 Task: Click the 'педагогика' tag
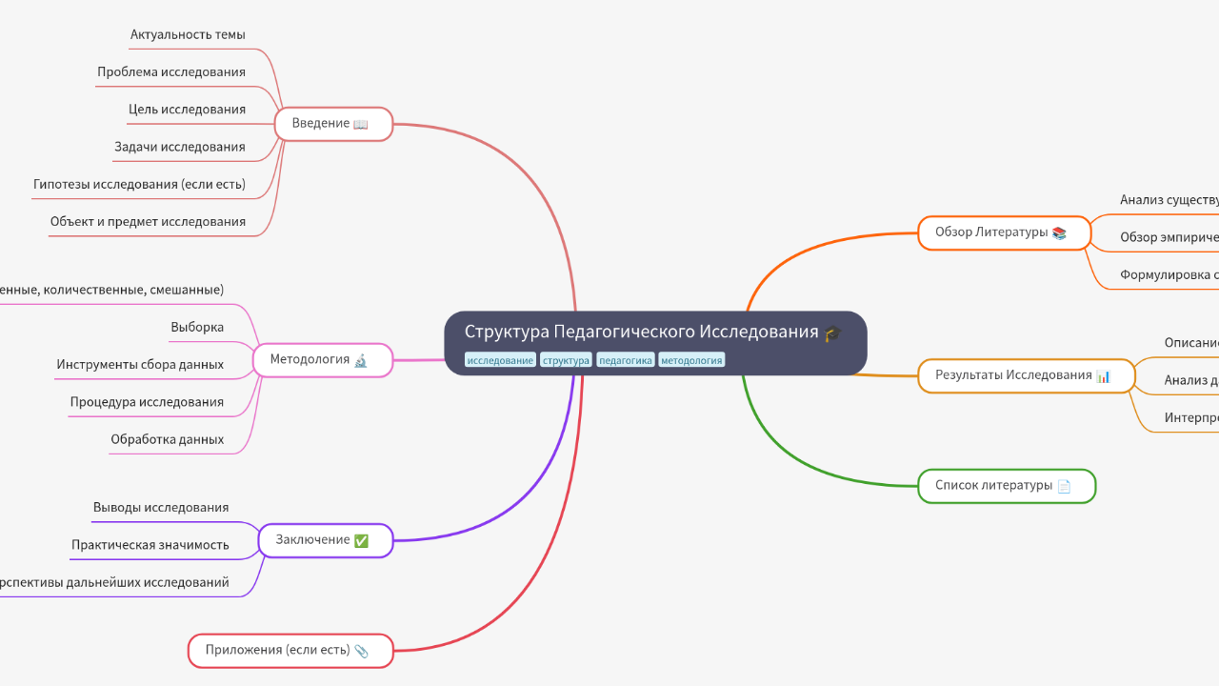click(625, 360)
